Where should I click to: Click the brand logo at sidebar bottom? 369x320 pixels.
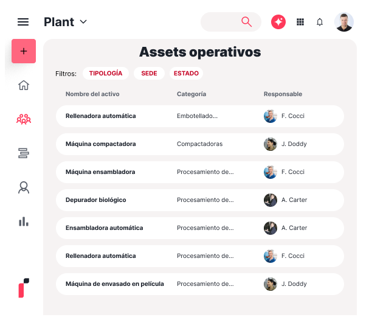24,288
